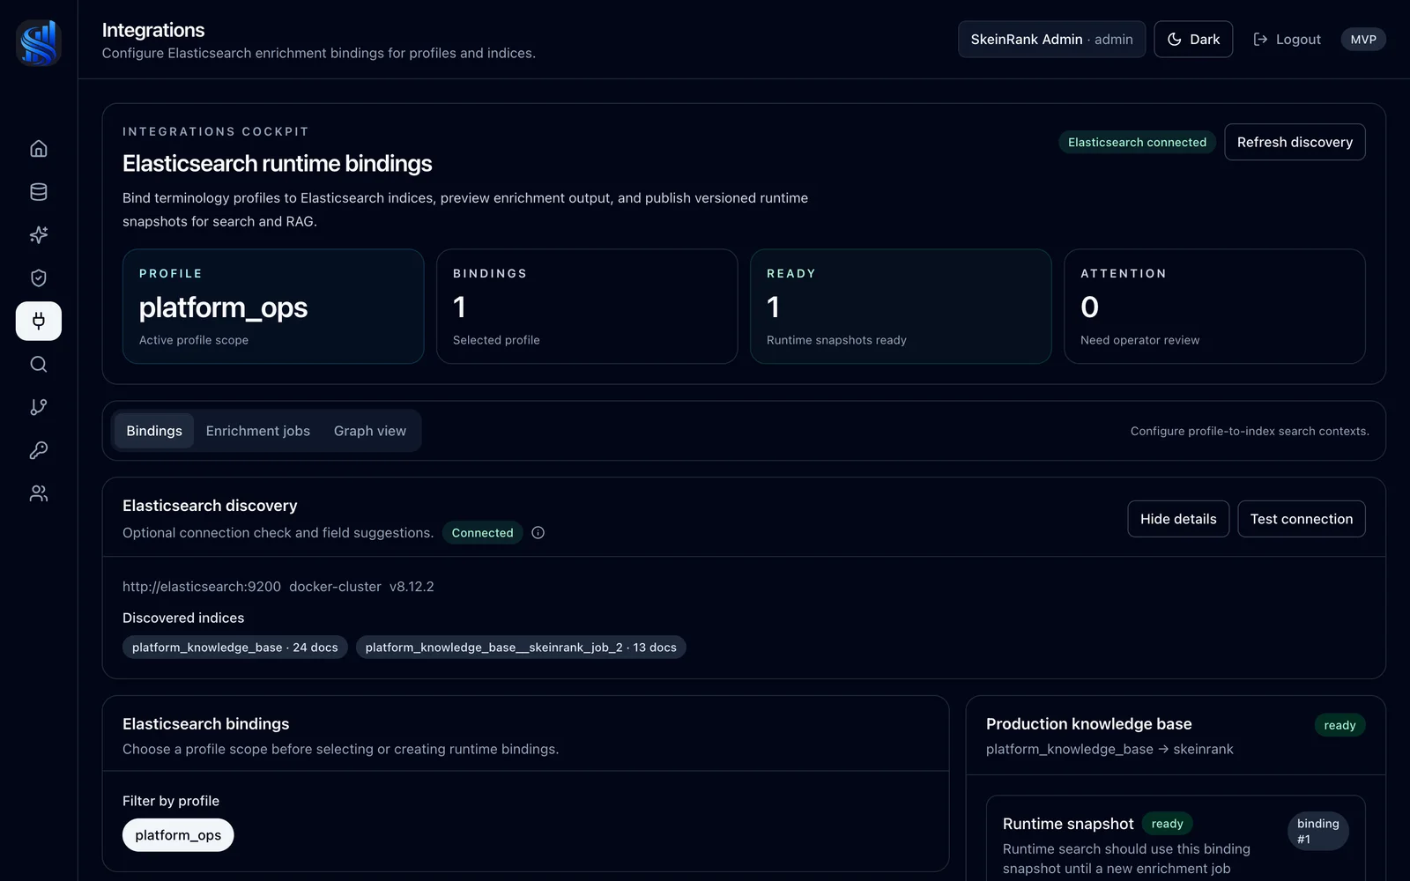The height and width of the screenshot is (881, 1410).
Task: Click the SkeinRank Admin account badge
Action: coord(1051,39)
